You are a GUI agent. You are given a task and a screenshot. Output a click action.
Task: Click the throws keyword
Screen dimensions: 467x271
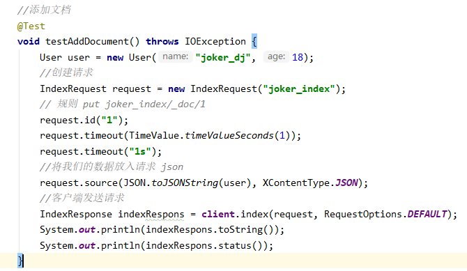162,41
